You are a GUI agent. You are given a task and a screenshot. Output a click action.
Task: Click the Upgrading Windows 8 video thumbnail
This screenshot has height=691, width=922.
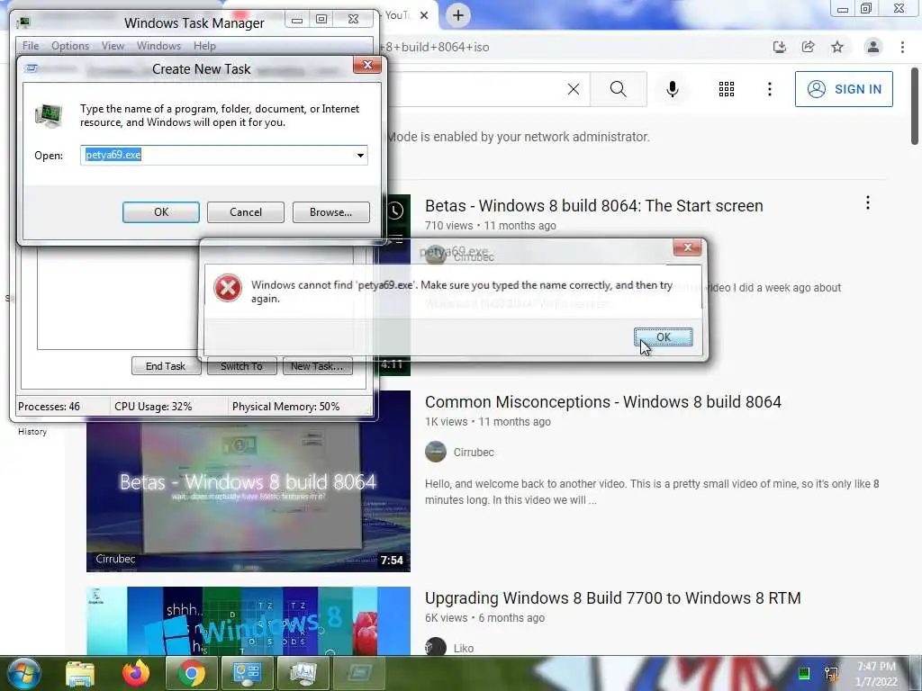249,621
